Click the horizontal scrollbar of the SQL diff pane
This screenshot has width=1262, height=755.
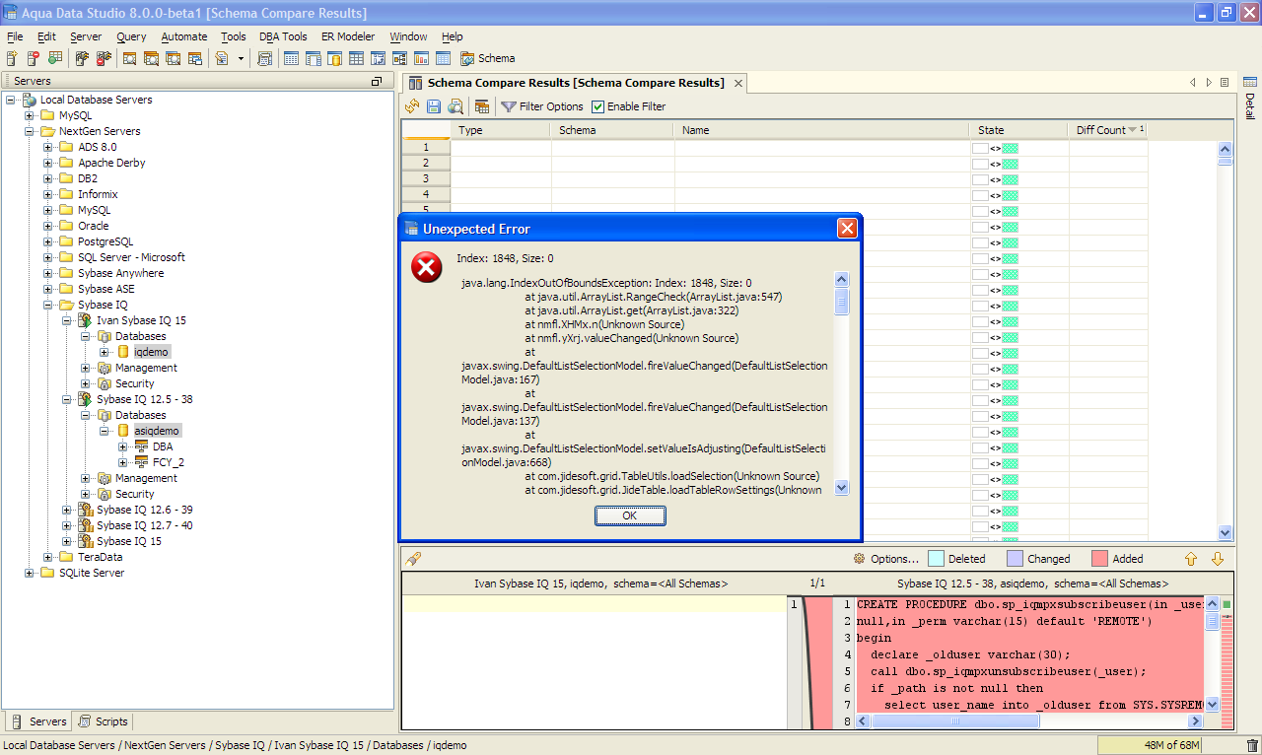tap(1028, 721)
